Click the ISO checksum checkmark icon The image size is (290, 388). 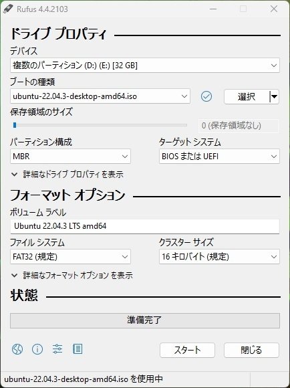206,96
